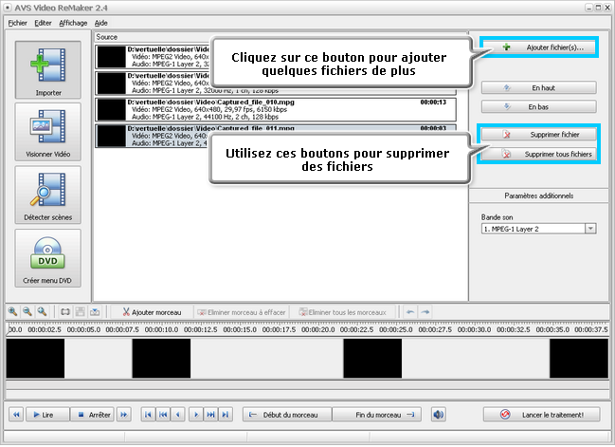
Task: Click the Supprimer fichier button
Action: click(x=539, y=135)
